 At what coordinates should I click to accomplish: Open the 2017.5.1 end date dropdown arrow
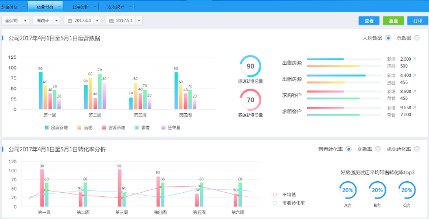tap(139, 20)
